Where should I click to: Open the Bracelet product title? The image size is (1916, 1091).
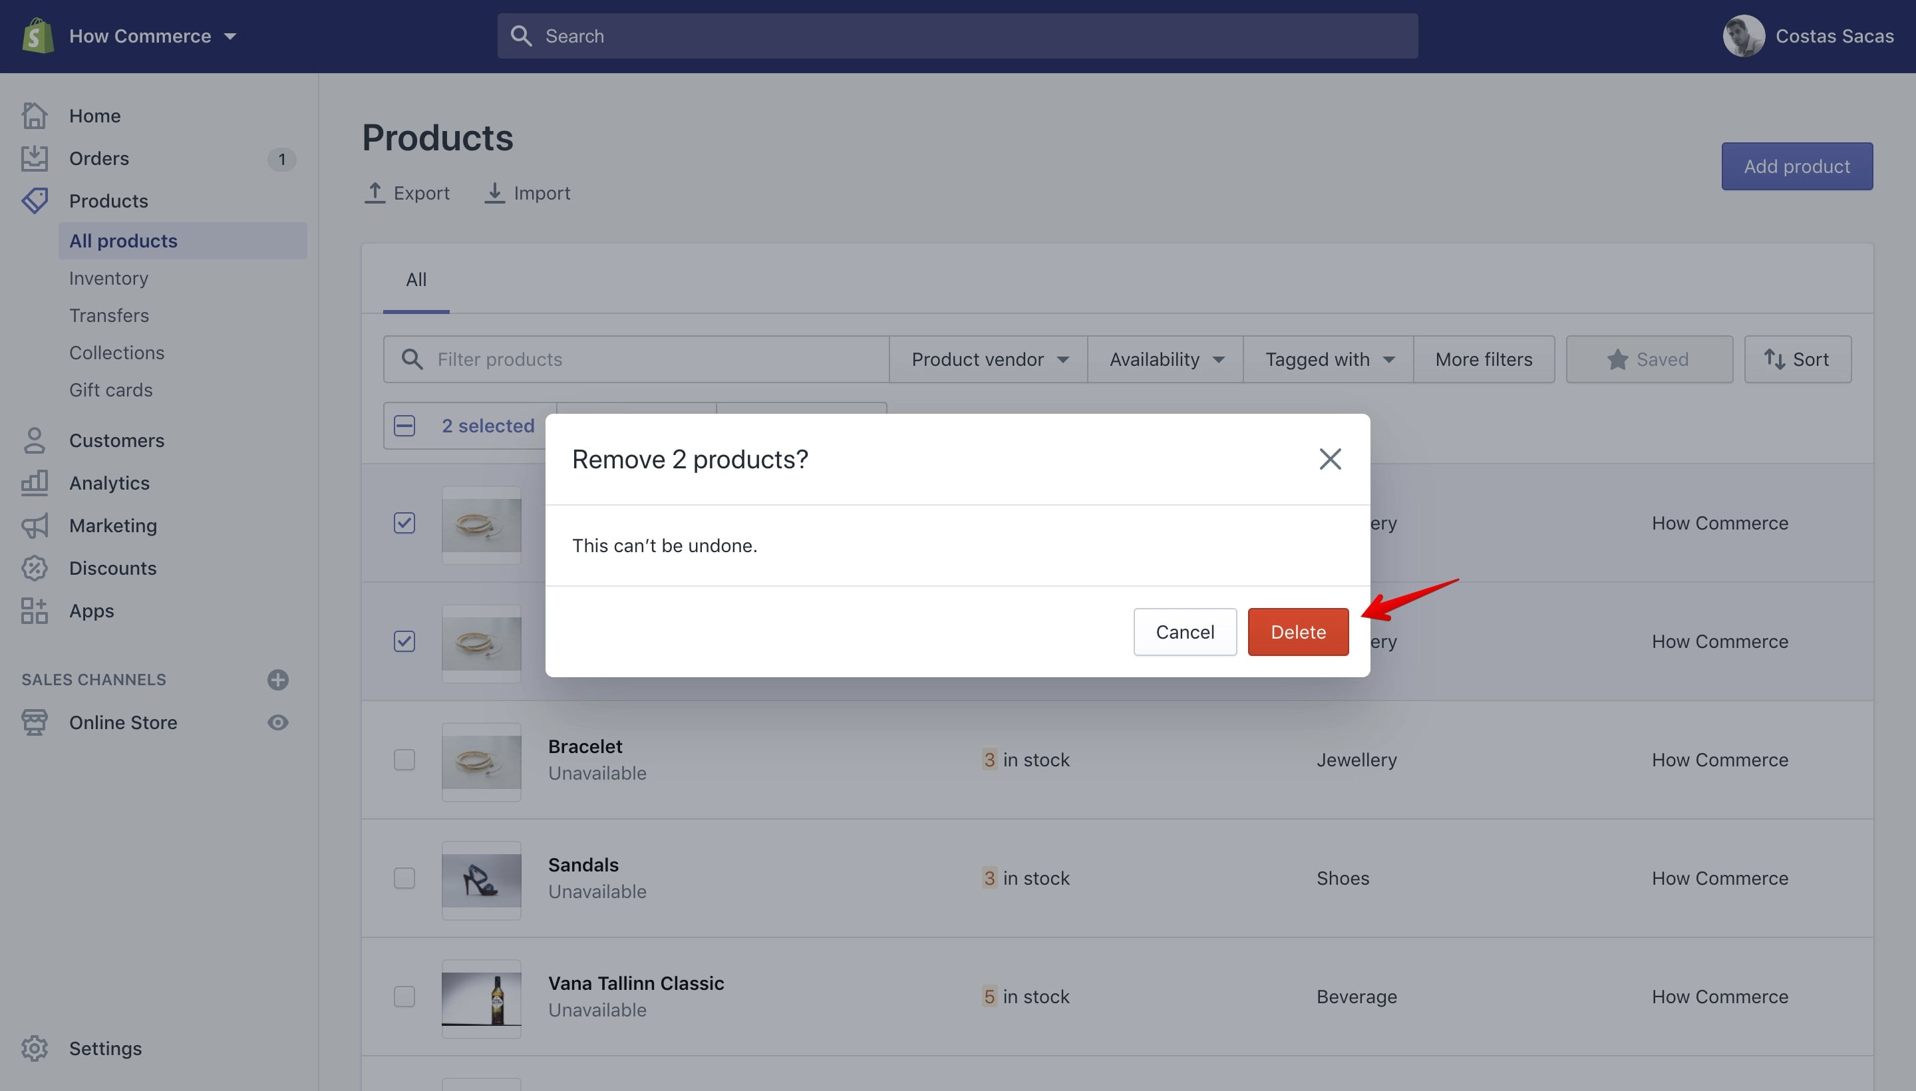point(585,746)
